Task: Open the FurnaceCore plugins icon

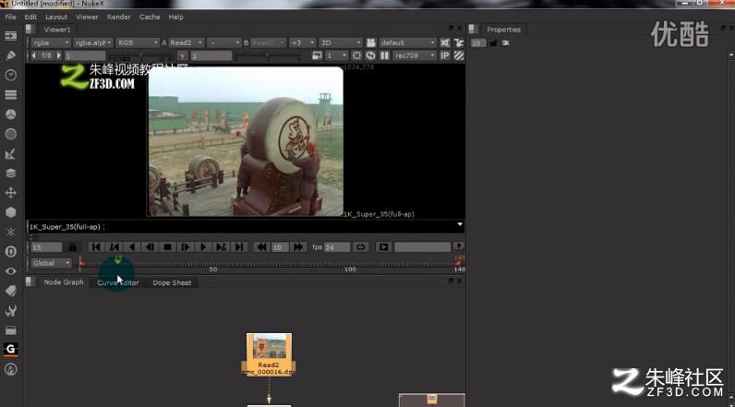Action: coord(10,369)
